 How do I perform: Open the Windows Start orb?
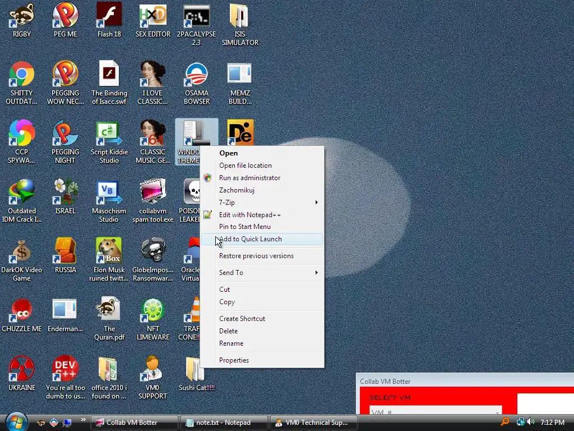click(x=16, y=422)
